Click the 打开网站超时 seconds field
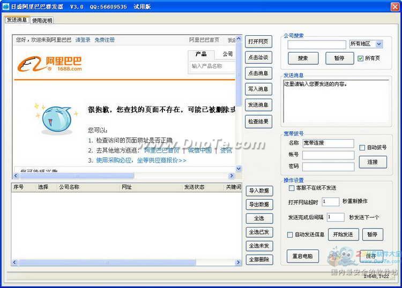 pos(331,202)
